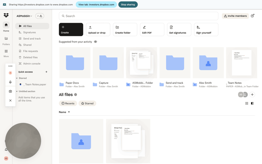Open the _ Team Notes suggested document thumbnail
The image size is (262, 164).
(x=242, y=63)
